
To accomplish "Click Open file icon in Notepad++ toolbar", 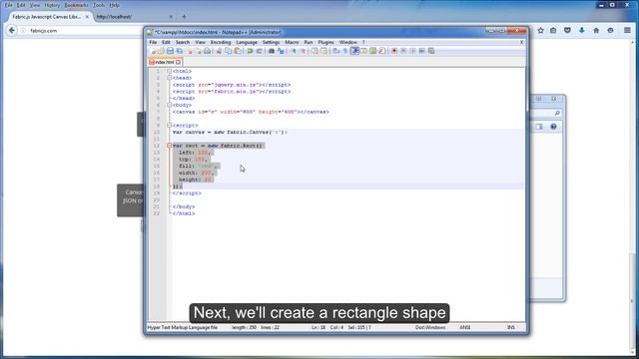I will (161, 51).
